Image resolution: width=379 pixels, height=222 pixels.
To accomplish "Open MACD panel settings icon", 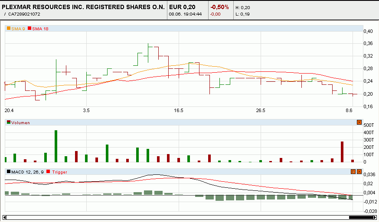I will tap(353, 172).
